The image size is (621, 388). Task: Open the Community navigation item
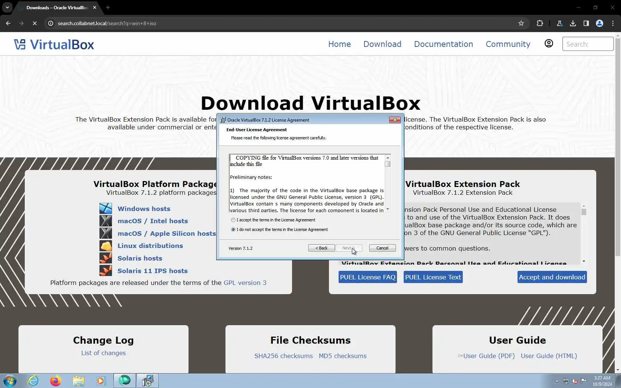(508, 44)
